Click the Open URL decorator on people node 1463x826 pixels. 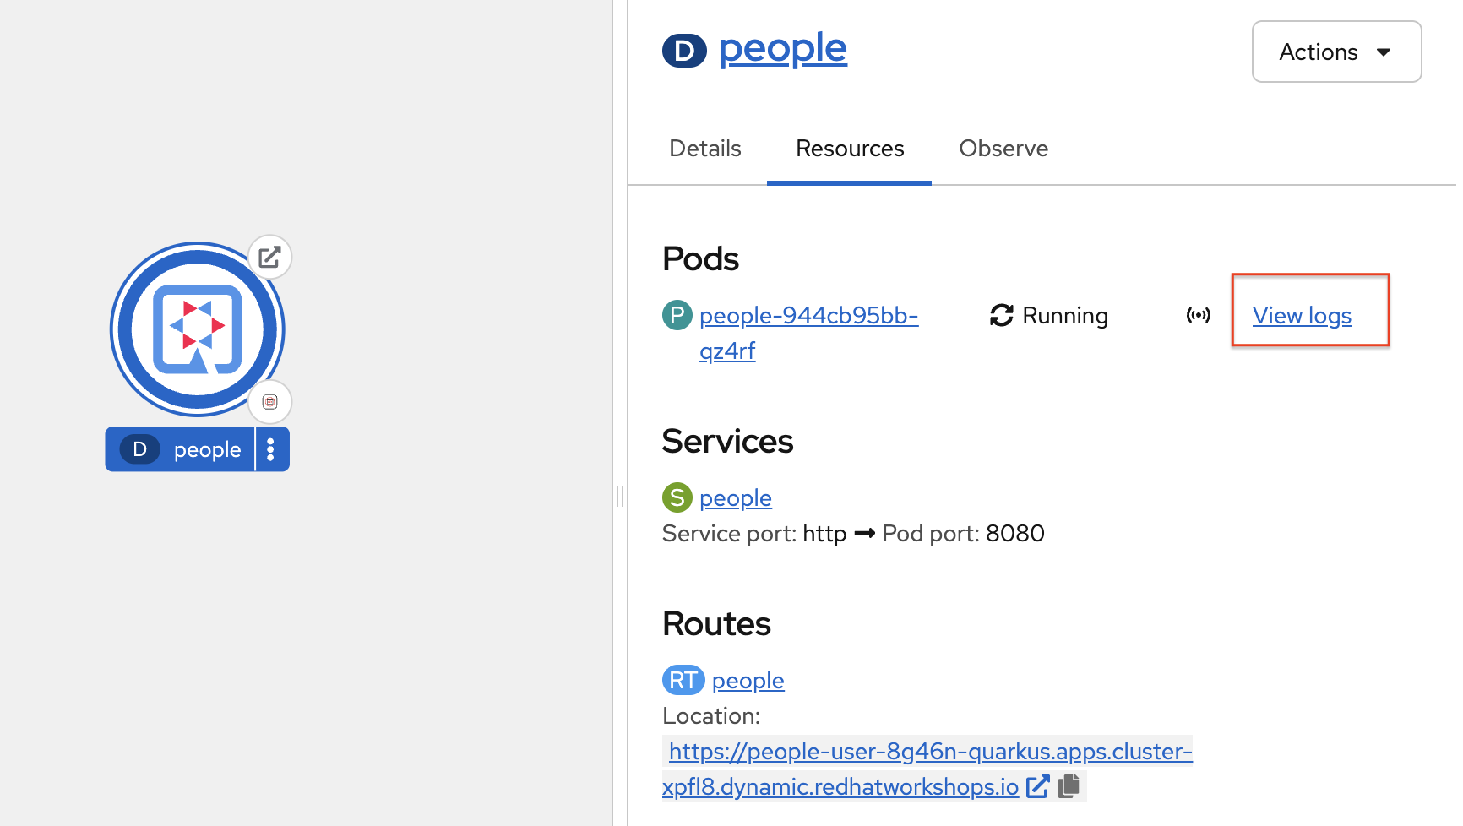pos(269,257)
